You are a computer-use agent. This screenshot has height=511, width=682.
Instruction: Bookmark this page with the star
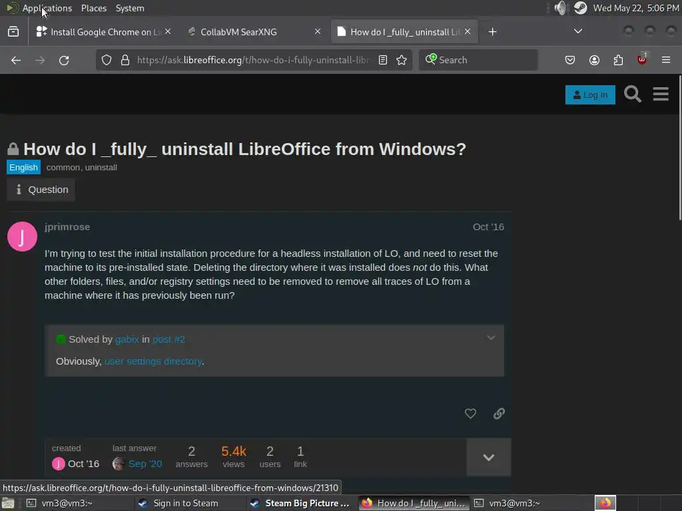point(402,60)
